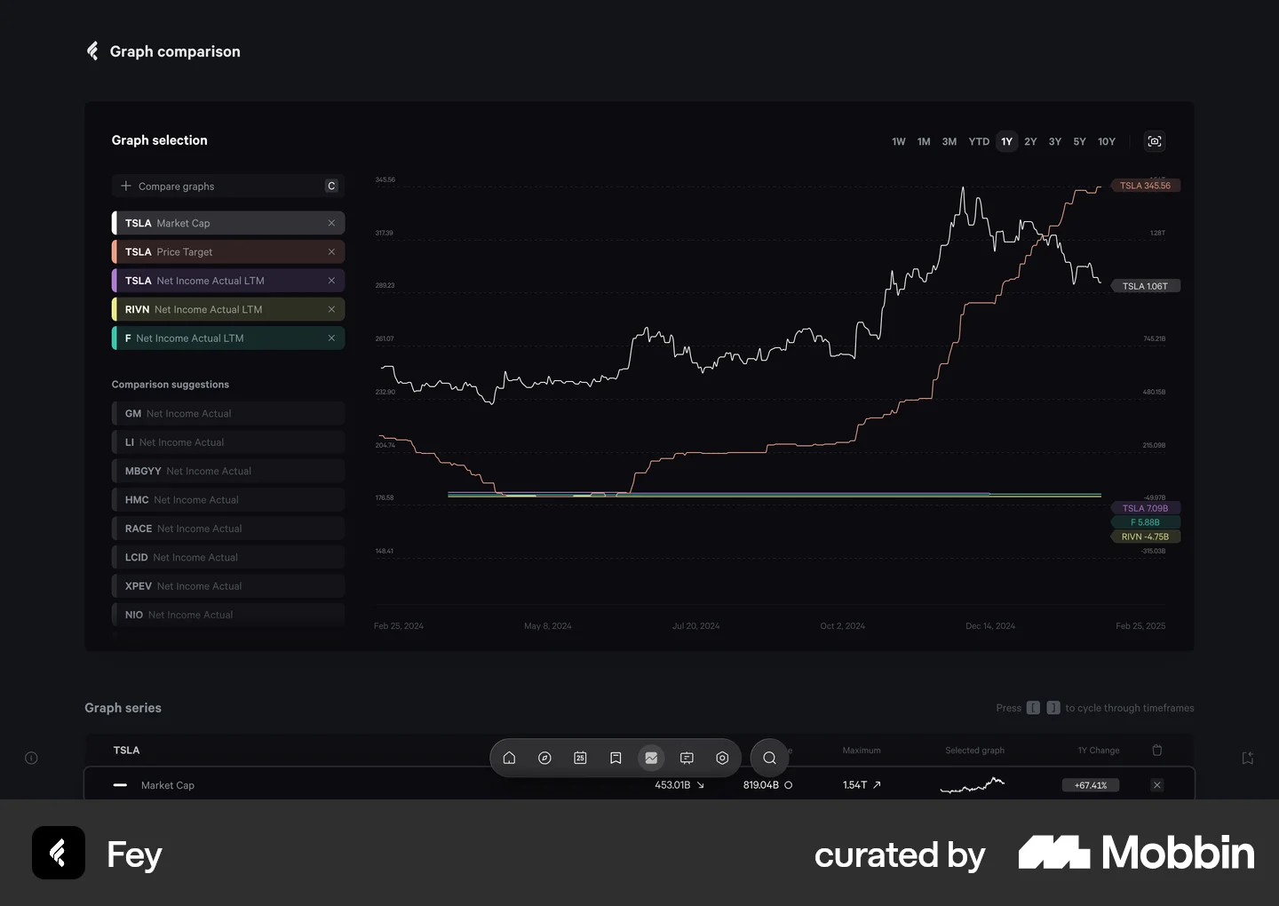
Task: Add NIO Net Income Actual suggestion
Action: pos(228,615)
